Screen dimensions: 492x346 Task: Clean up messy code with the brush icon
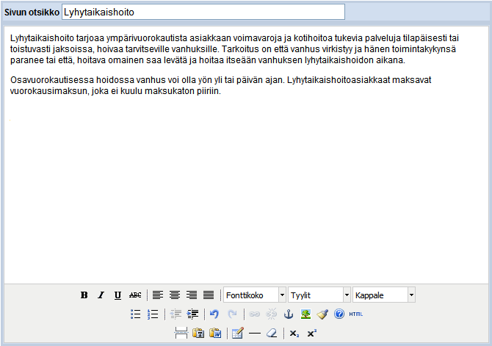pos(322,314)
